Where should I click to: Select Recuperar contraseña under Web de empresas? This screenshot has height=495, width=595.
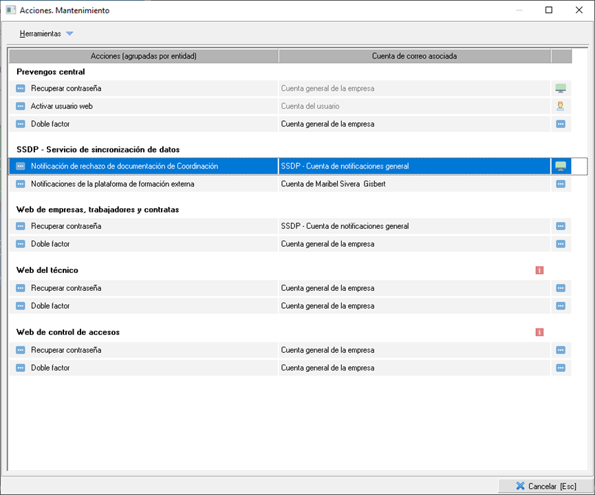click(x=66, y=226)
